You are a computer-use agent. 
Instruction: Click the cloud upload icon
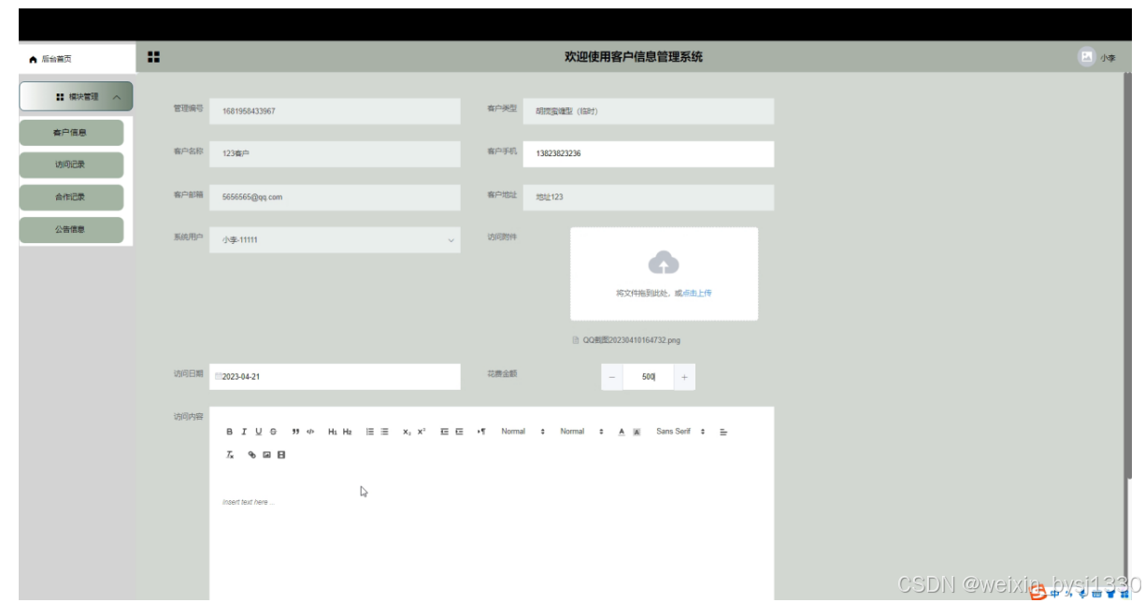(664, 263)
